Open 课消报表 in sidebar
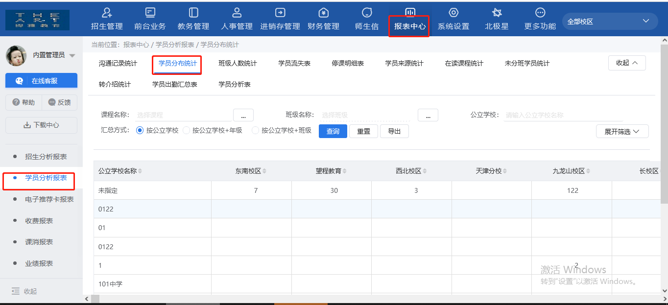Screen dimensions: 668x305 click(x=39, y=242)
